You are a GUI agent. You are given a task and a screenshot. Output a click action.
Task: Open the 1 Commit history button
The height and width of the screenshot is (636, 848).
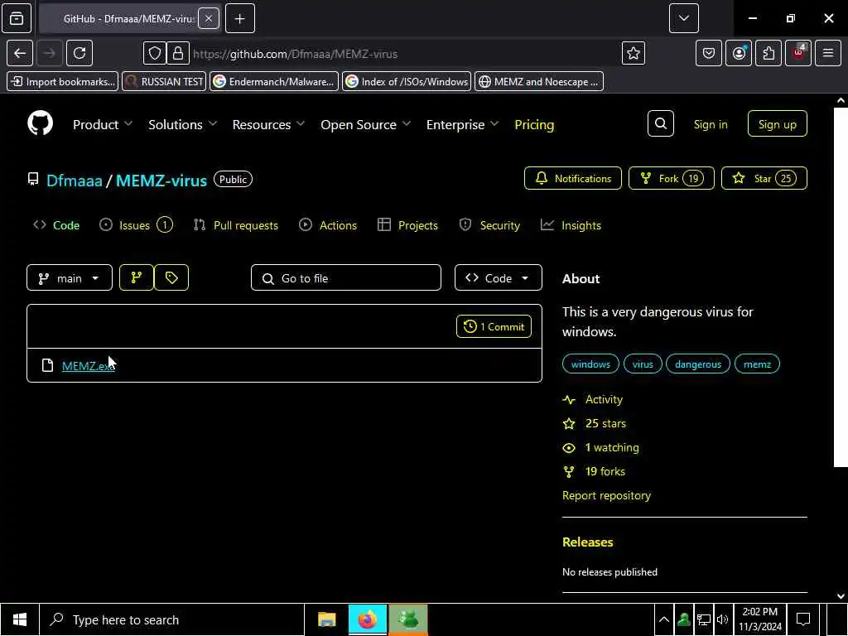click(494, 326)
